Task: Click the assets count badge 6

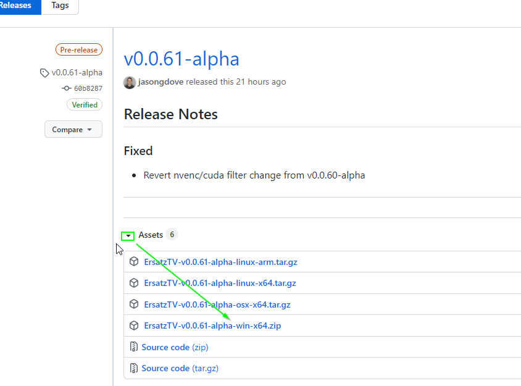Action: click(172, 235)
